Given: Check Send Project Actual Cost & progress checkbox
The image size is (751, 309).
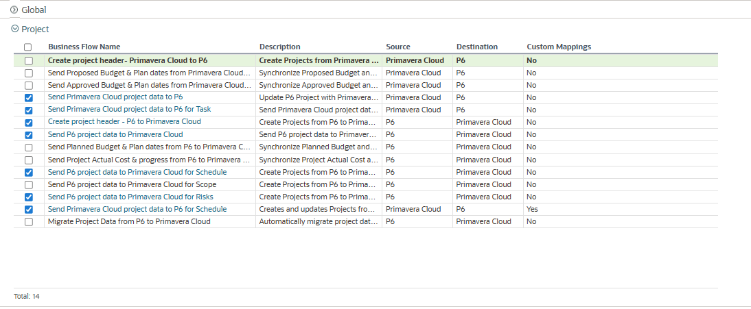Looking at the screenshot, I should 28,160.
